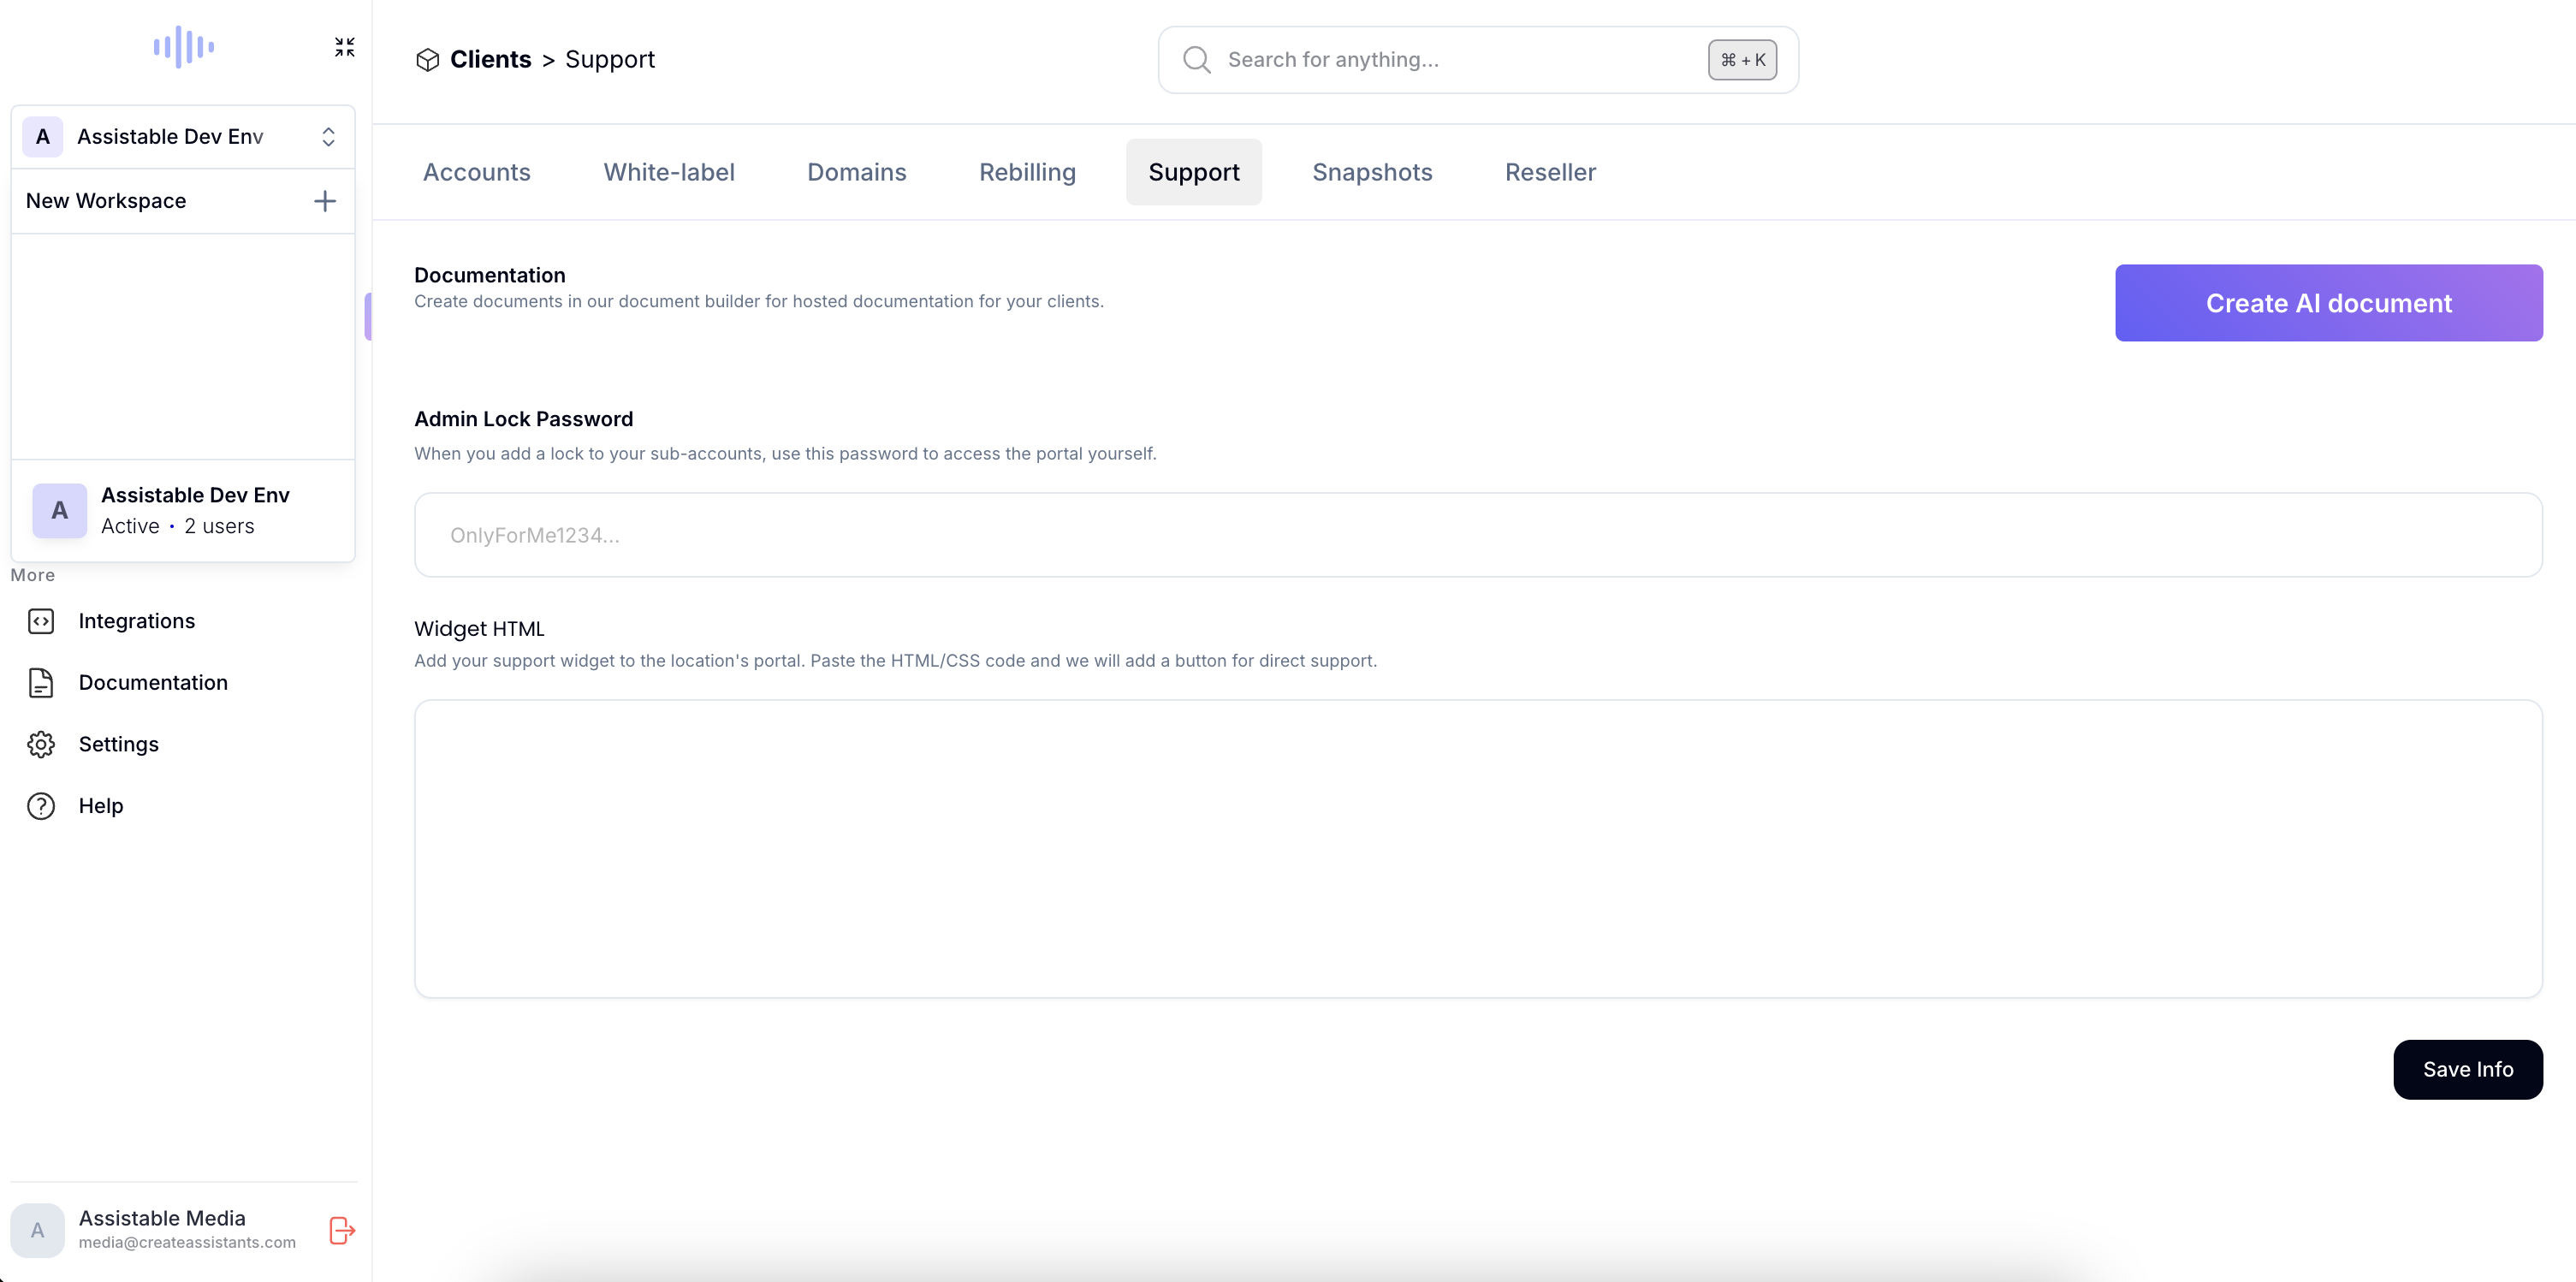Click the Create AI document button
This screenshot has width=2576, height=1282.
2328,303
